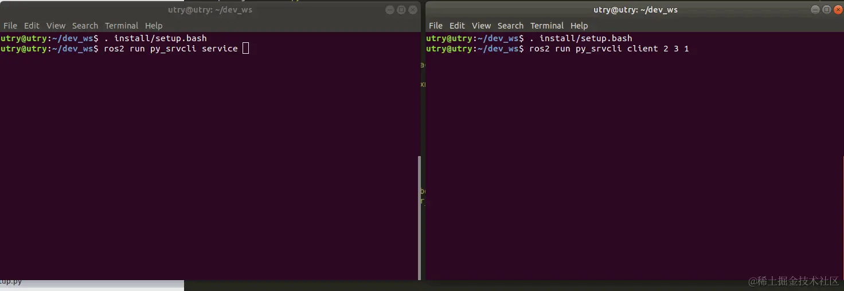Open View menu in left terminal
844x291 pixels.
[56, 26]
